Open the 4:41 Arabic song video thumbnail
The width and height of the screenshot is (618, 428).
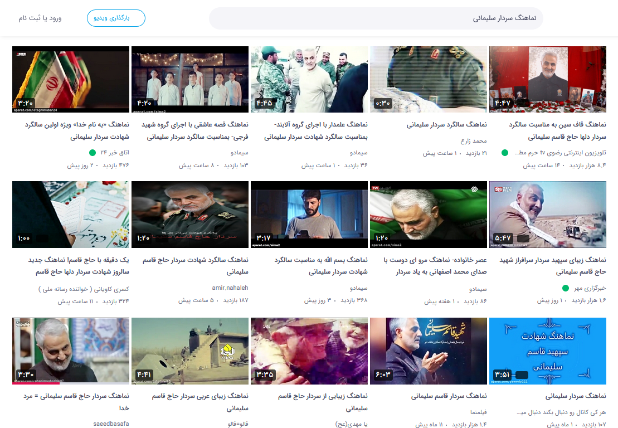189,351
